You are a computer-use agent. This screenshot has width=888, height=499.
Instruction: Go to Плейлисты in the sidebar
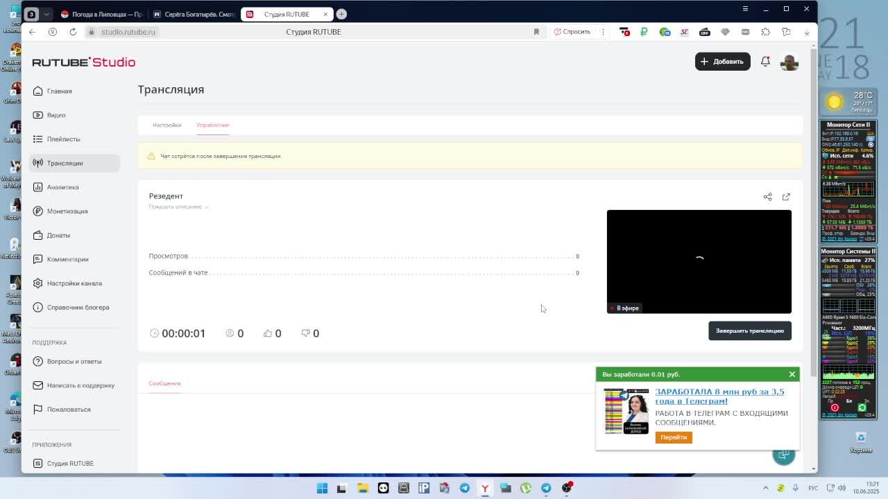point(75,139)
